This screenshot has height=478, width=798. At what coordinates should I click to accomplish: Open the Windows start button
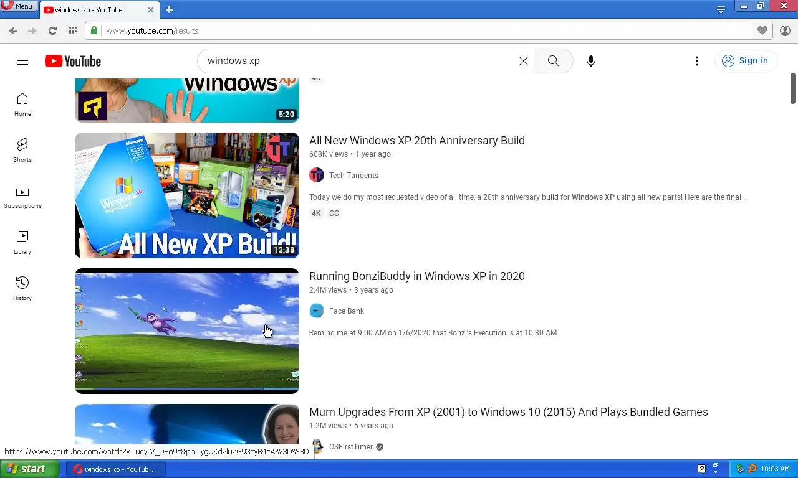[29, 469]
